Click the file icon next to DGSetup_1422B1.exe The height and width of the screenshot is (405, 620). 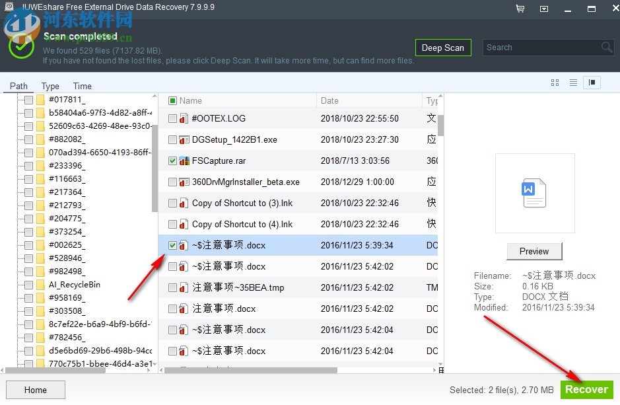tap(182, 139)
